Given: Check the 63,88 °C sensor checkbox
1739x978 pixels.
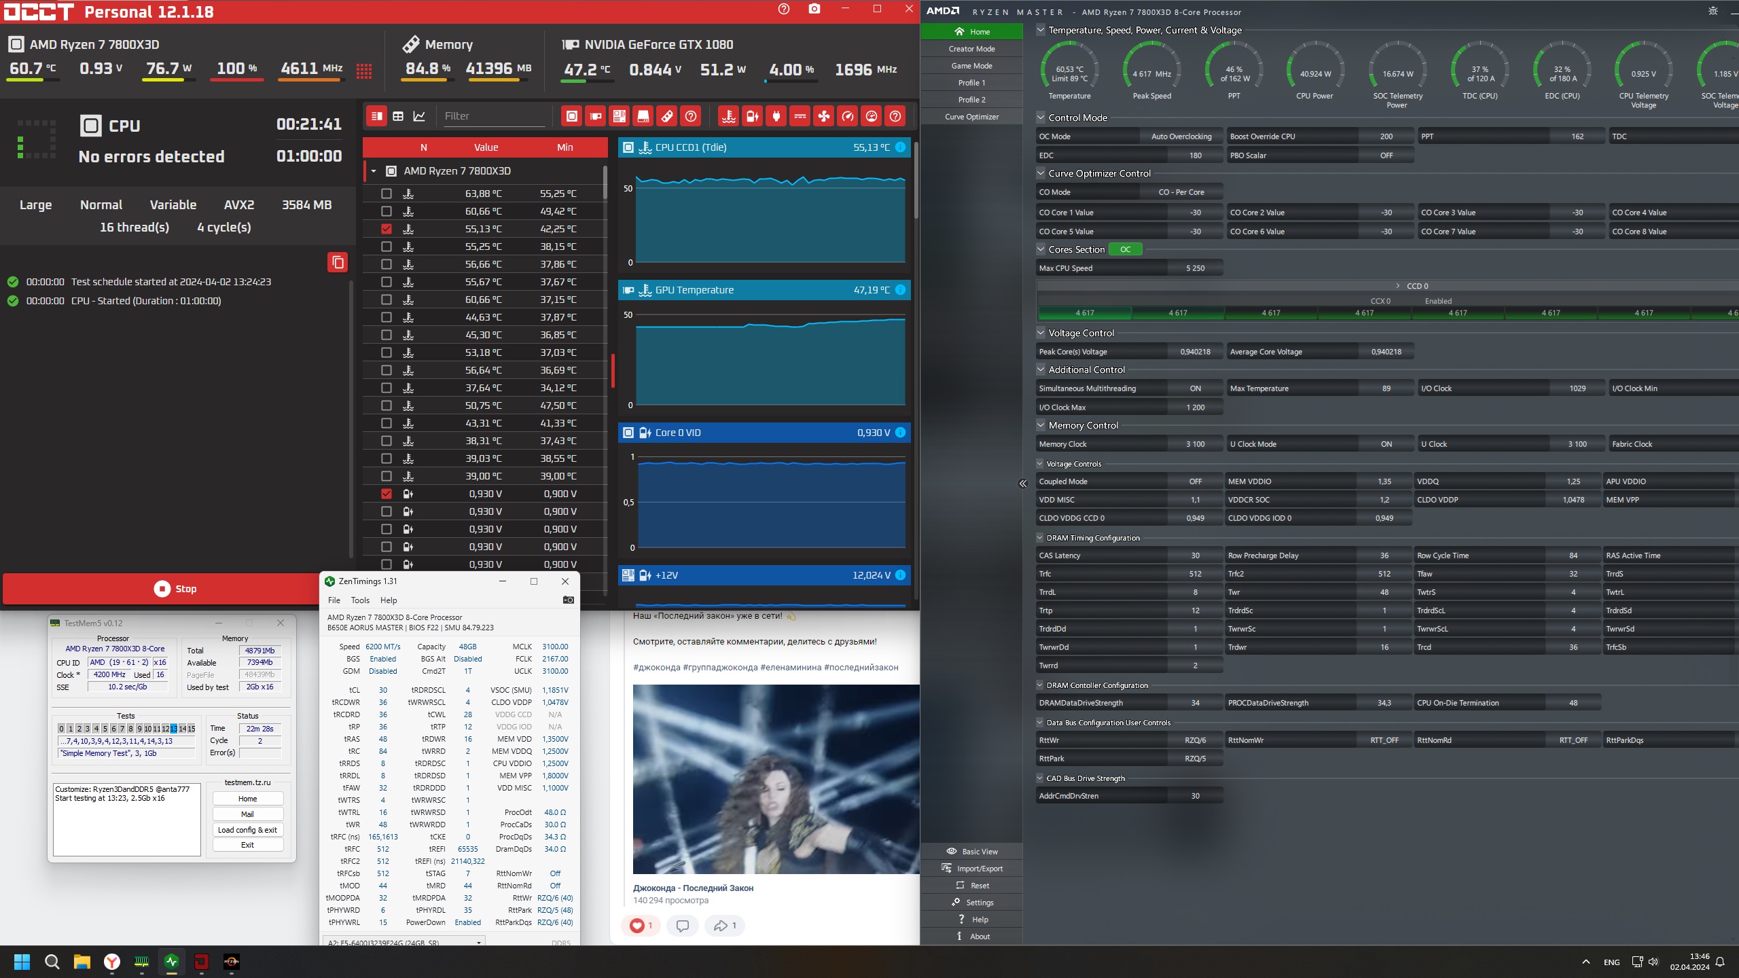Looking at the screenshot, I should (387, 194).
